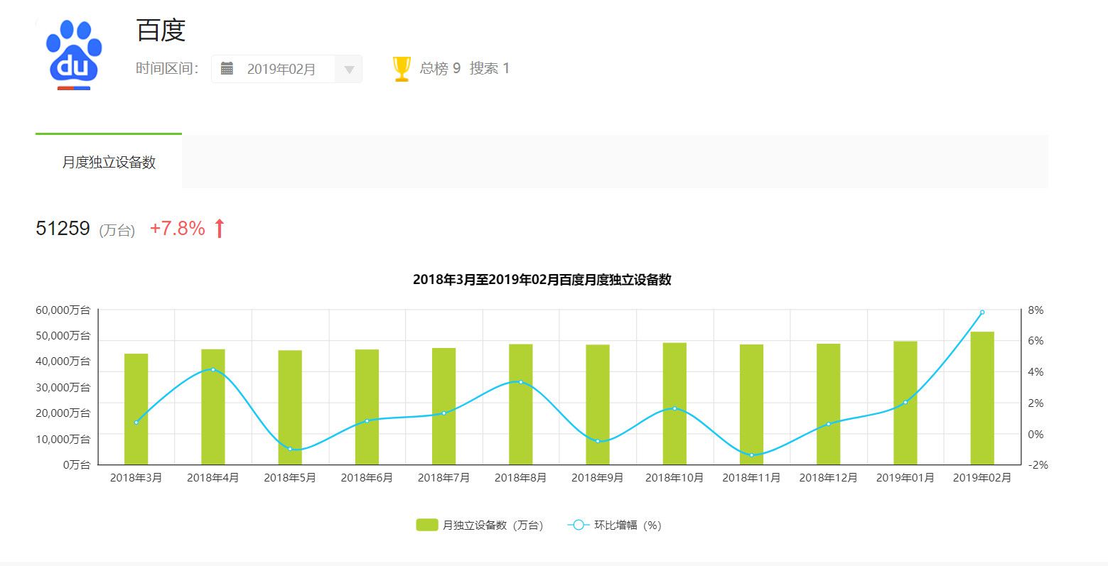
Task: Click the 2018年12月 axis label
Action: [828, 478]
